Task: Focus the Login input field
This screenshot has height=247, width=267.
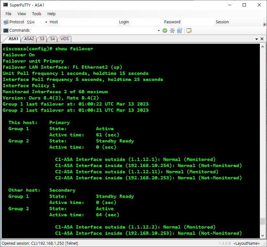Action: point(146,22)
